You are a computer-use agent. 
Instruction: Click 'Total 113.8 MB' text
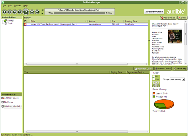click(159, 111)
